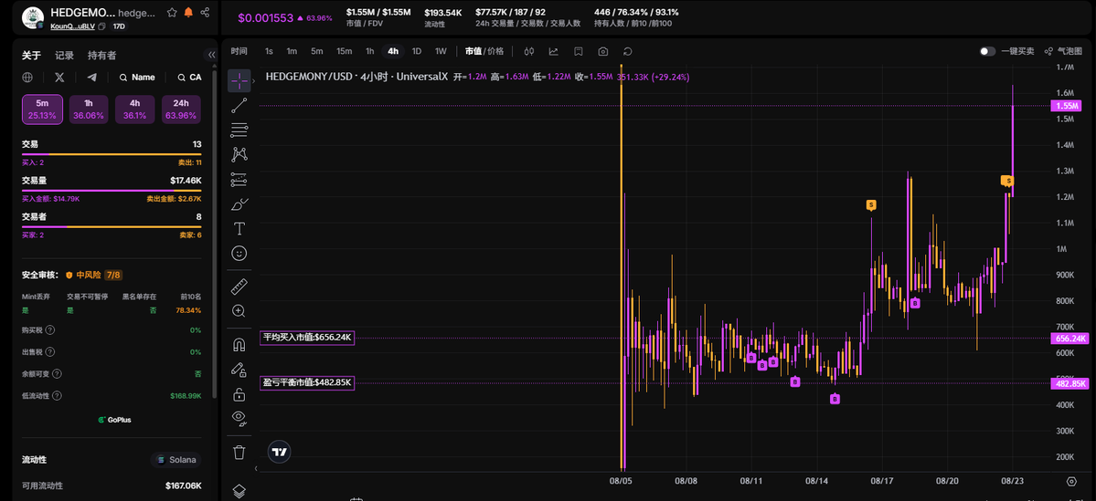Click the bookmark icon in chart toolbar
The height and width of the screenshot is (501, 1096).
coord(578,51)
